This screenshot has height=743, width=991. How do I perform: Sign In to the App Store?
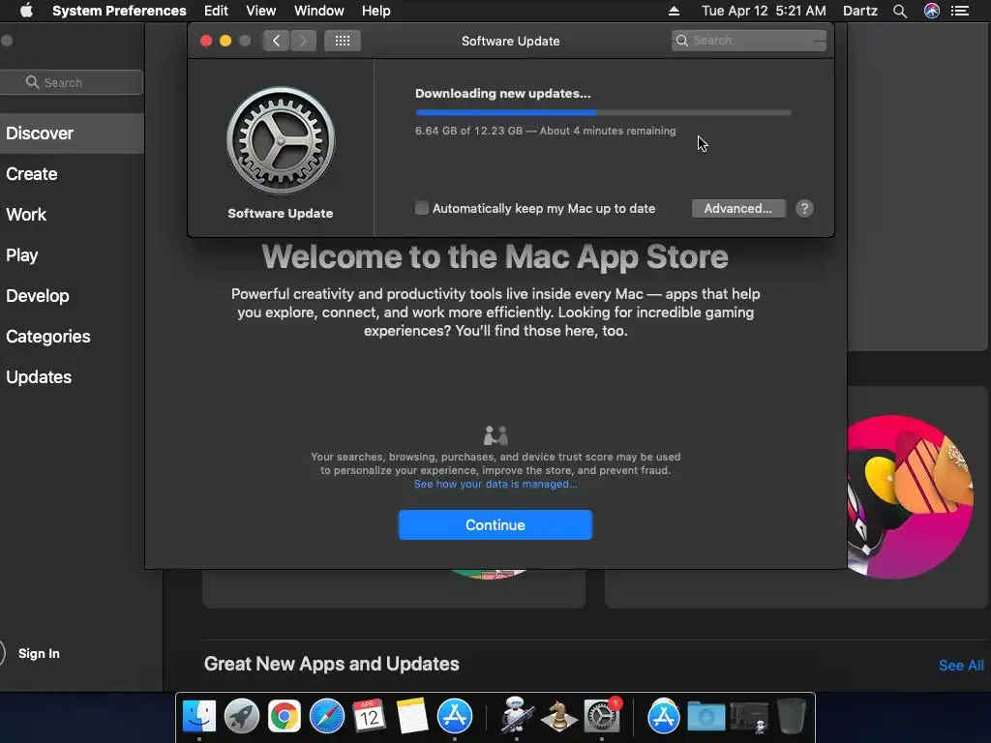[39, 653]
